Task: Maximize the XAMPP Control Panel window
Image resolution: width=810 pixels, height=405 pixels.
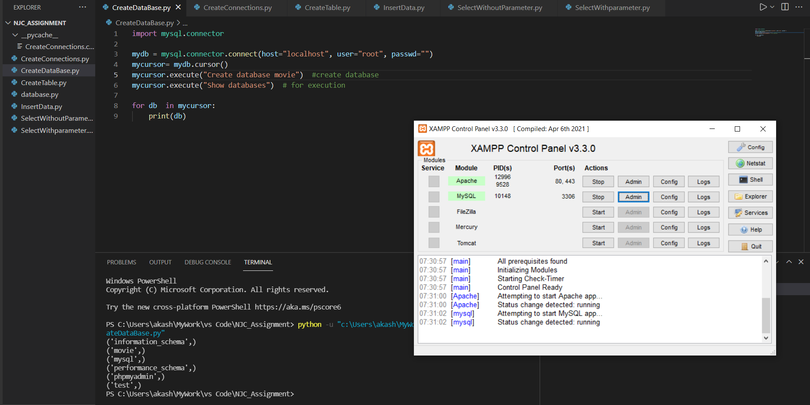Action: (x=737, y=129)
